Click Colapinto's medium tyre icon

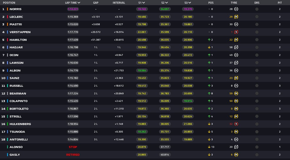coord(236,101)
